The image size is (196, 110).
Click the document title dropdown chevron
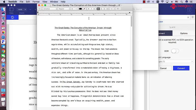(x=121, y=5)
